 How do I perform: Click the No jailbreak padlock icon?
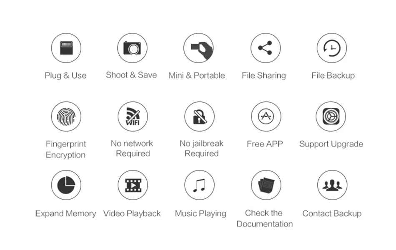coord(200,116)
